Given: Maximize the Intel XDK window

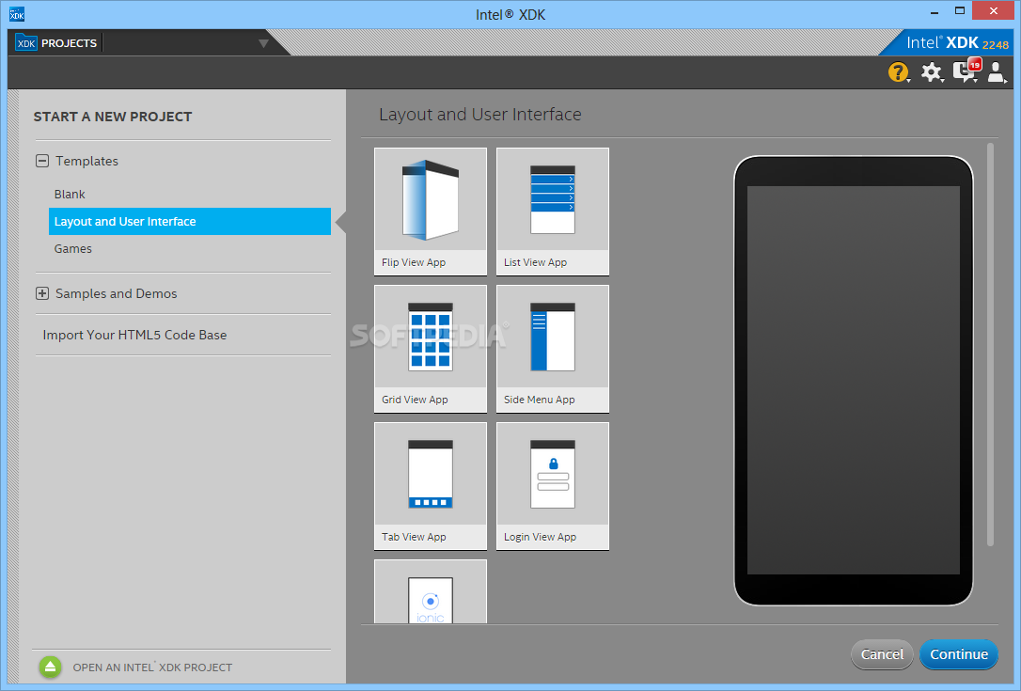Looking at the screenshot, I should (960, 10).
